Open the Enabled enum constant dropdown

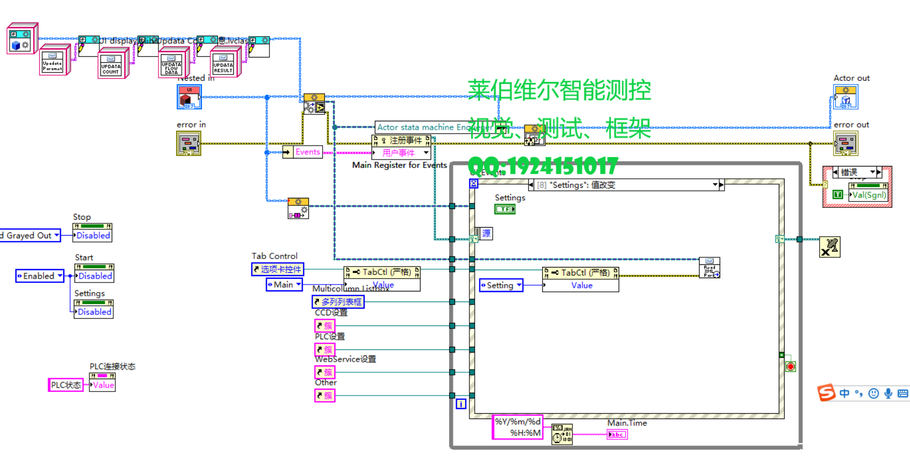pyautogui.click(x=60, y=276)
